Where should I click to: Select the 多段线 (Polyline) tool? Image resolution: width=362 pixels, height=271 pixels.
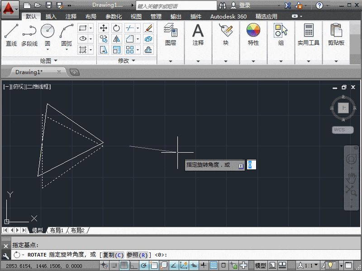point(29,34)
